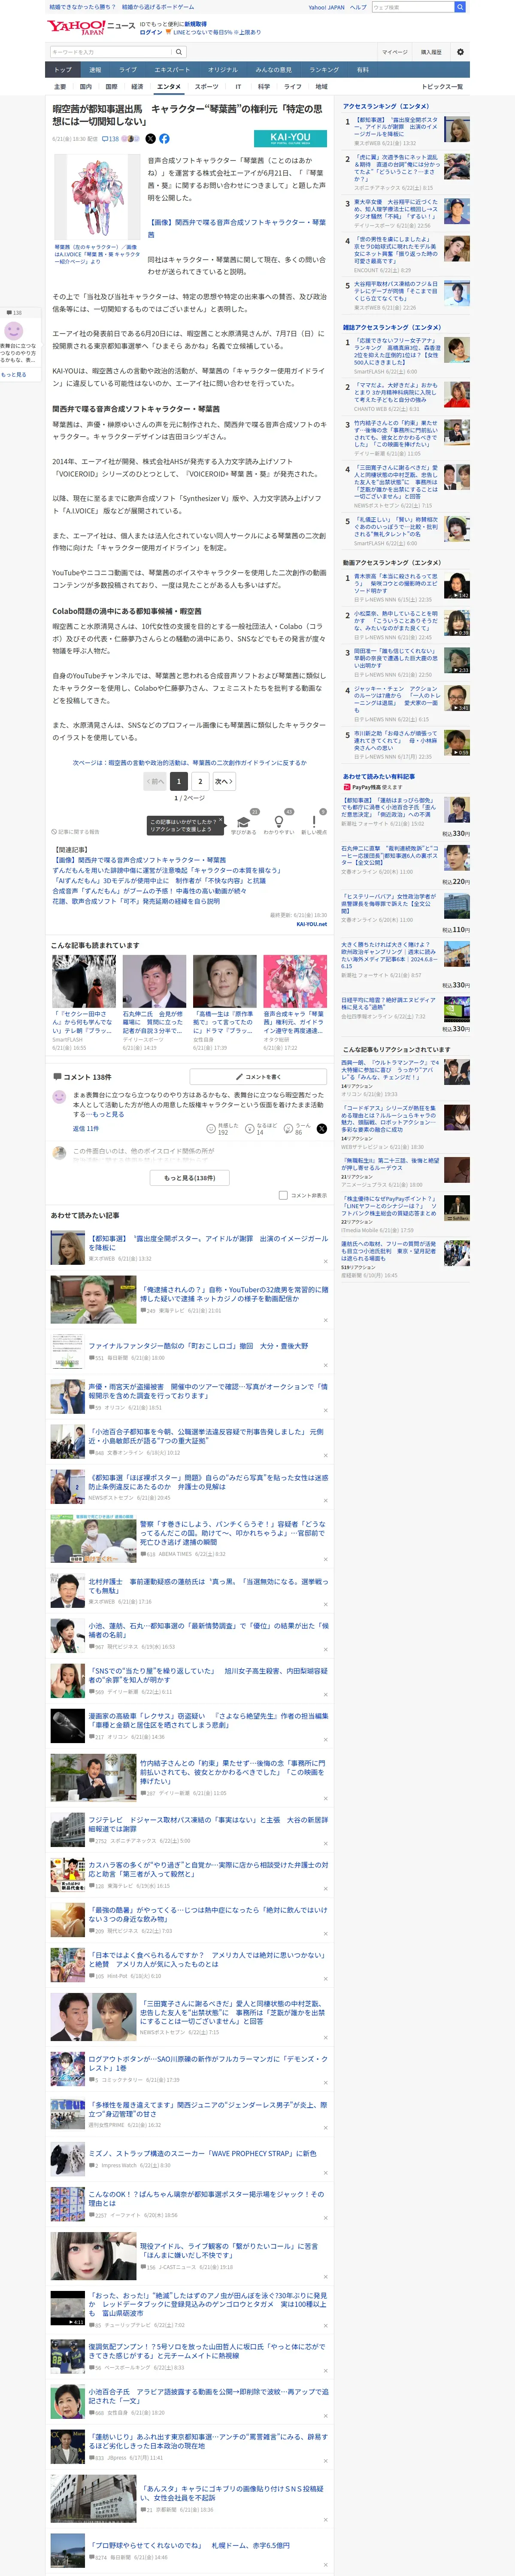Viewport: 515px width, 2576px height.
Task: Click the ログイン link
Action: pyautogui.click(x=151, y=32)
